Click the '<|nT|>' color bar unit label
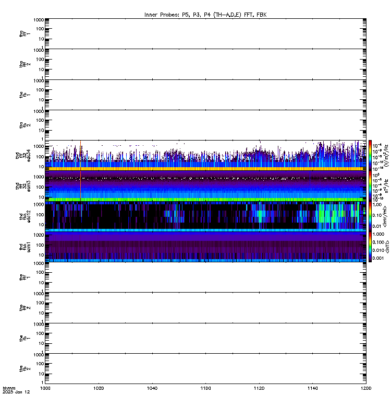391x418 pixels. click(387, 247)
